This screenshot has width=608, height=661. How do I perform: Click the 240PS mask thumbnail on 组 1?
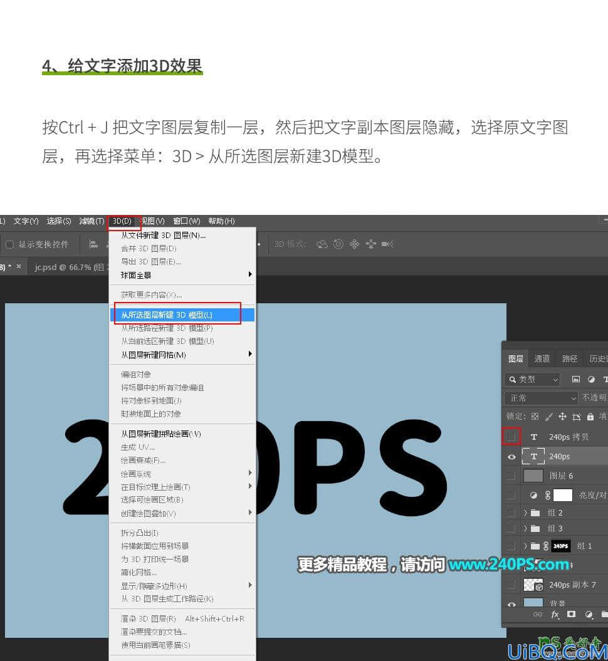tap(560, 546)
